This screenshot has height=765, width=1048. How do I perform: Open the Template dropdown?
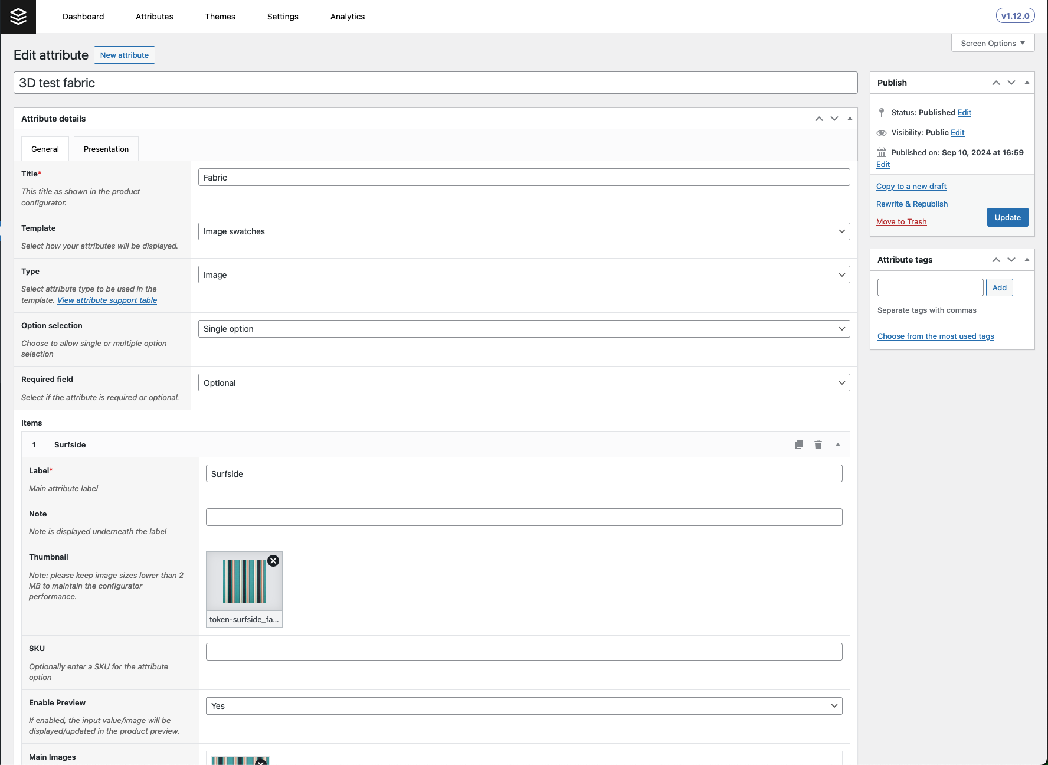524,231
